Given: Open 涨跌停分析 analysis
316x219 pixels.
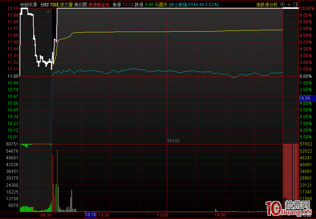Looking at the screenshot, I should pyautogui.click(x=267, y=5).
